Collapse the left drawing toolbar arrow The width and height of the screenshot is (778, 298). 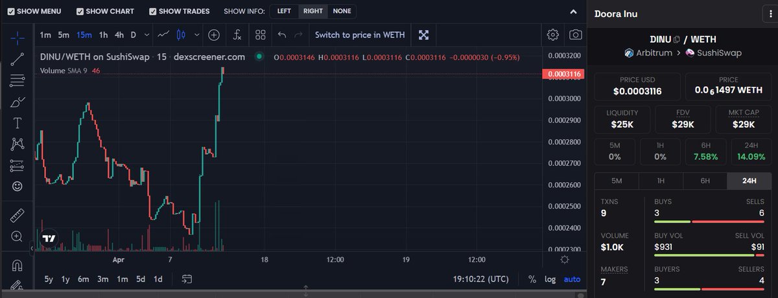click(x=32, y=247)
